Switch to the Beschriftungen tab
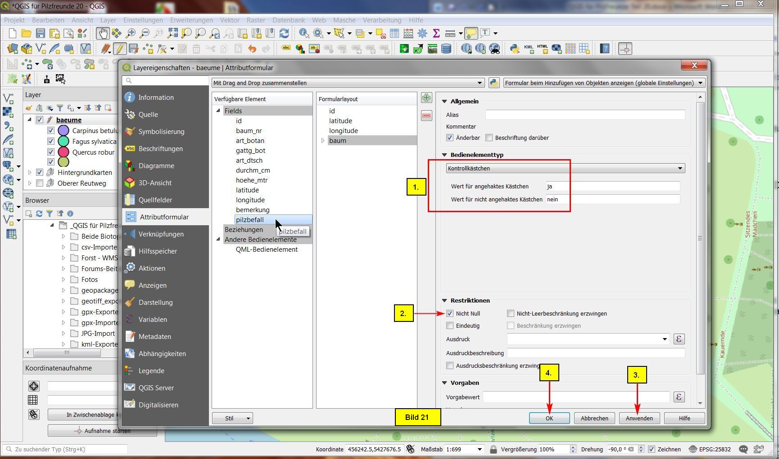Screen dimensions: 779x459 pyautogui.click(x=160, y=149)
